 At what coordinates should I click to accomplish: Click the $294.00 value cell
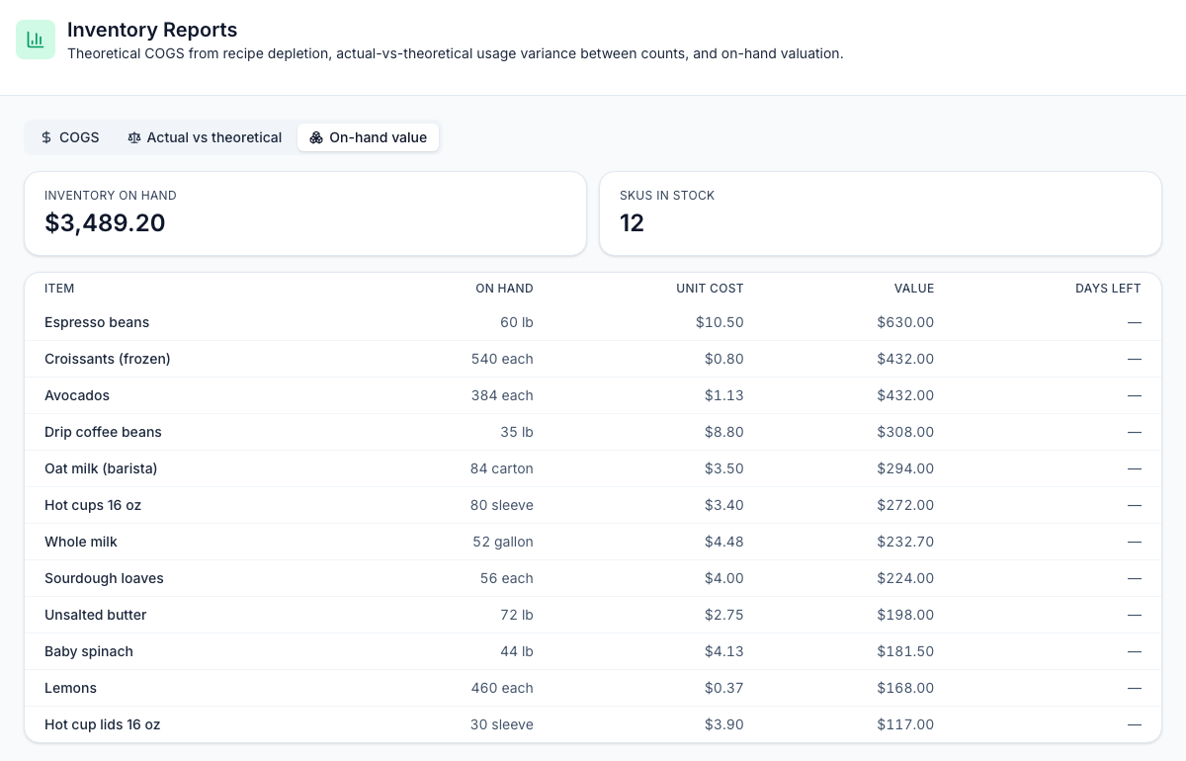pyautogui.click(x=905, y=468)
